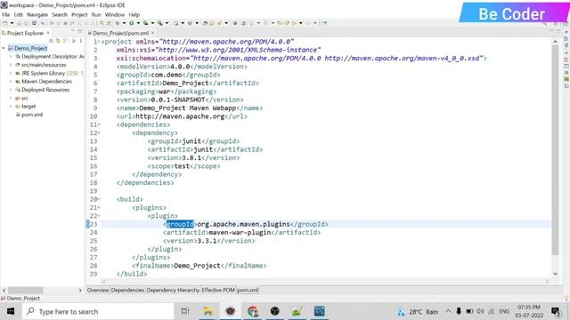The image size is (570, 320).
Task: Click maven-war-plugin text on line 24
Action: click(x=240, y=233)
